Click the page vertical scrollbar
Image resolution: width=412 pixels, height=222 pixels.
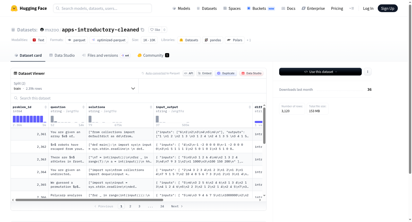click(410, 89)
